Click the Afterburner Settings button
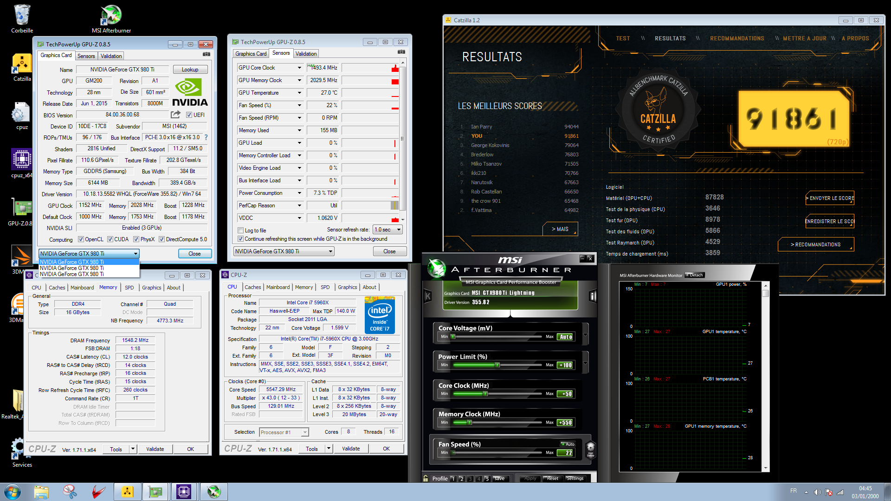 (x=575, y=478)
